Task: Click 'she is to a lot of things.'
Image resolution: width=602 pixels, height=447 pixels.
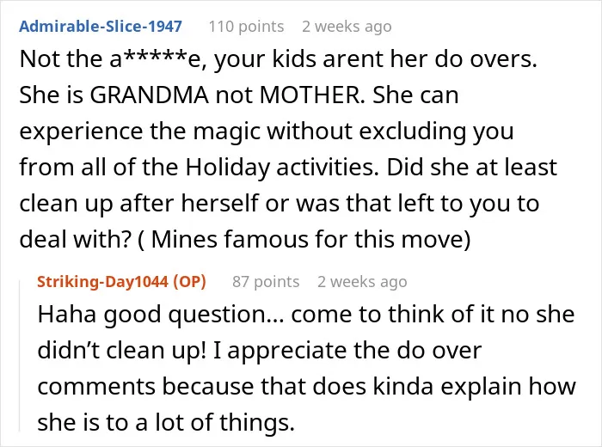Action: pyautogui.click(x=166, y=422)
